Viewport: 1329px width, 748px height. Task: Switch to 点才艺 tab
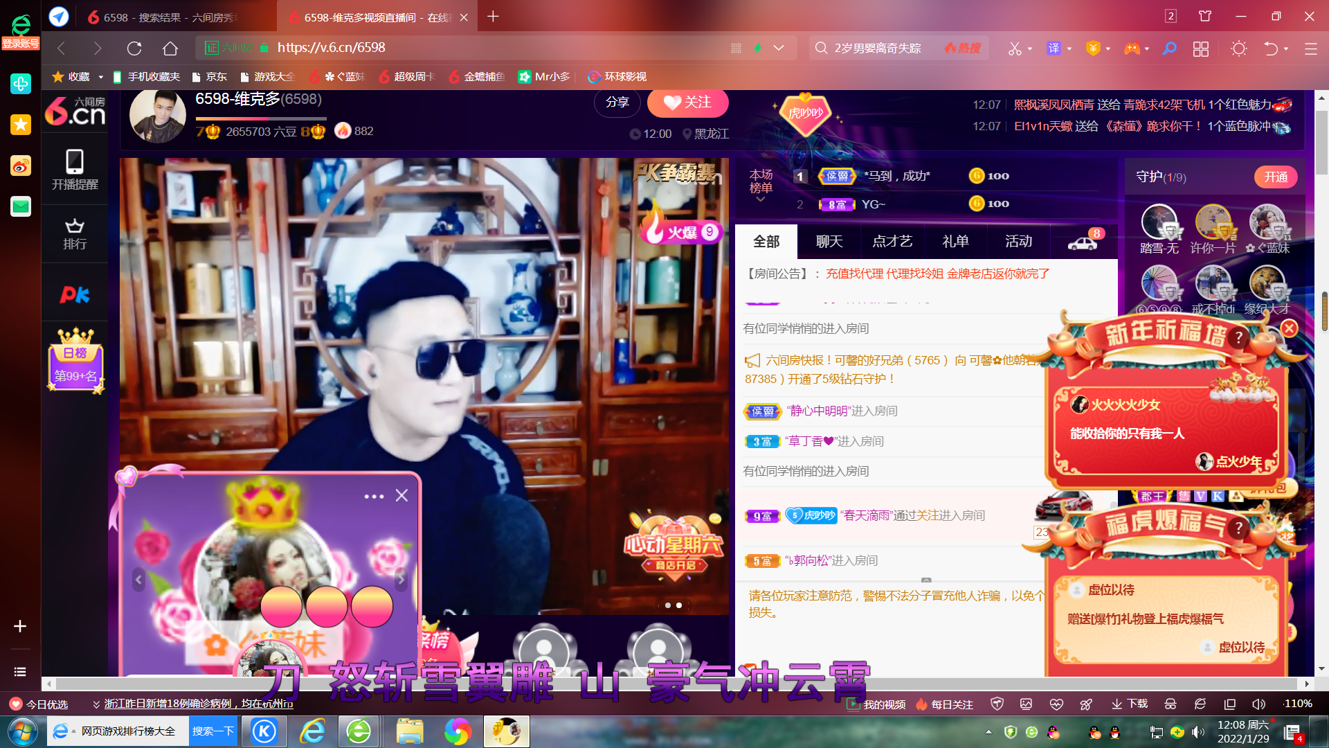point(892,241)
